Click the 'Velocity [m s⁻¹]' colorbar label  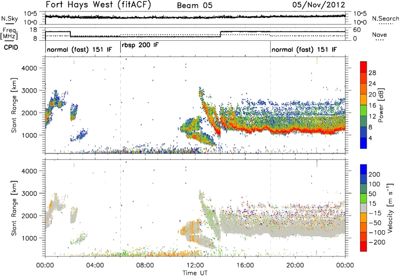tap(390, 208)
